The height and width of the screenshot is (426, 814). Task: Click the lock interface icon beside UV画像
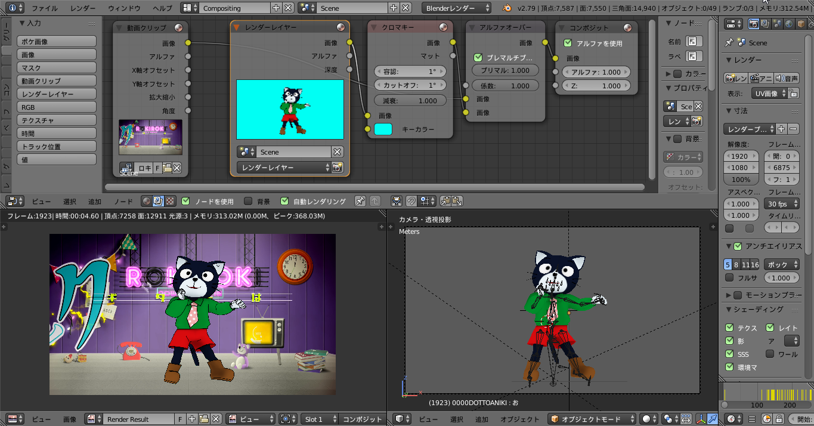tap(792, 94)
